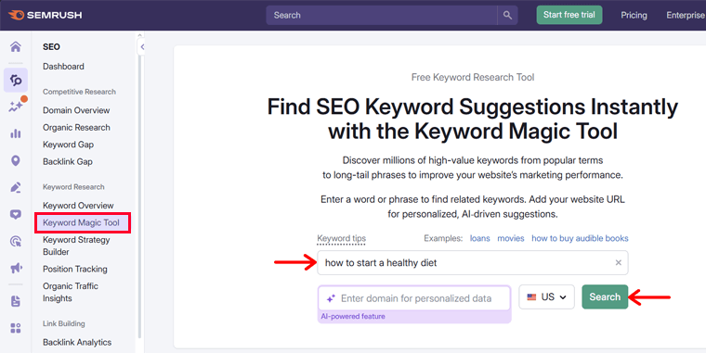
Task: Click the 'Competitive Research' section label
Action: click(79, 92)
